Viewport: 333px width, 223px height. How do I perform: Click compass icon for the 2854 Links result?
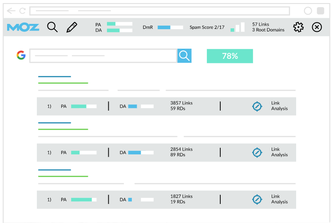click(x=257, y=152)
